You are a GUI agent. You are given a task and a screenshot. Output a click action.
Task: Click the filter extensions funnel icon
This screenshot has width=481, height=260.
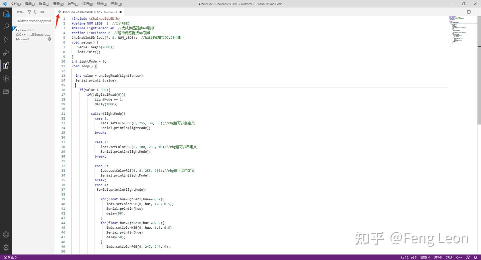29,12
